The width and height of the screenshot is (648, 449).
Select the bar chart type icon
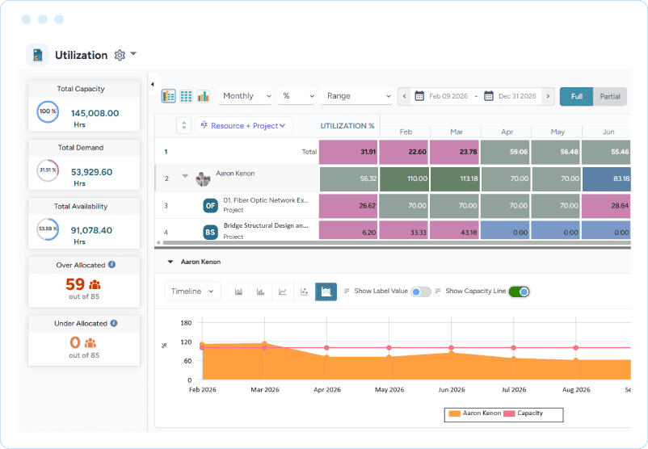click(x=260, y=292)
